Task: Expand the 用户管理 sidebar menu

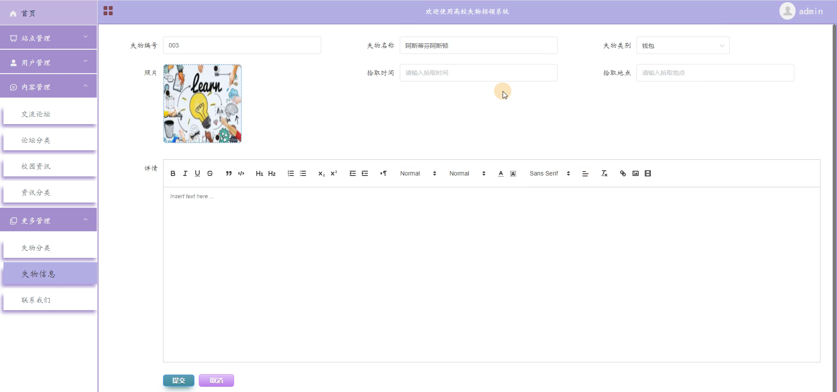Action: [x=48, y=63]
